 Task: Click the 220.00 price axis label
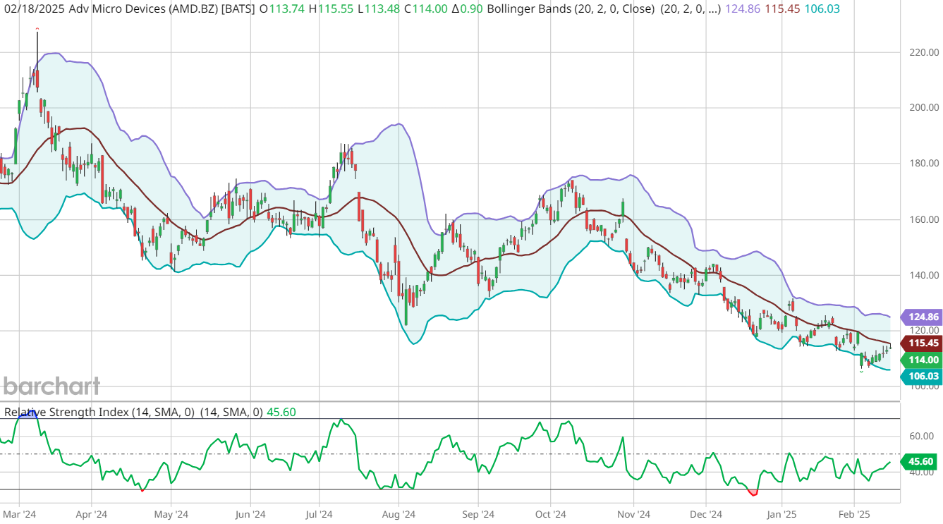[x=923, y=52]
